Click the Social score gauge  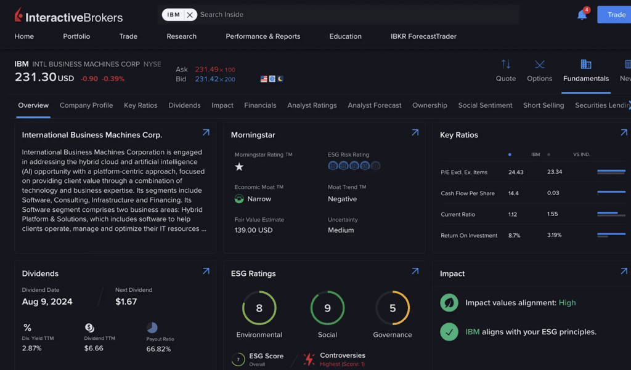pyautogui.click(x=328, y=308)
